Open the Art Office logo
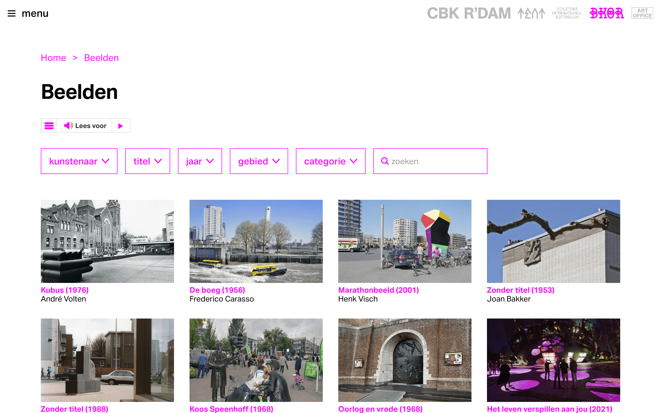 tap(642, 13)
